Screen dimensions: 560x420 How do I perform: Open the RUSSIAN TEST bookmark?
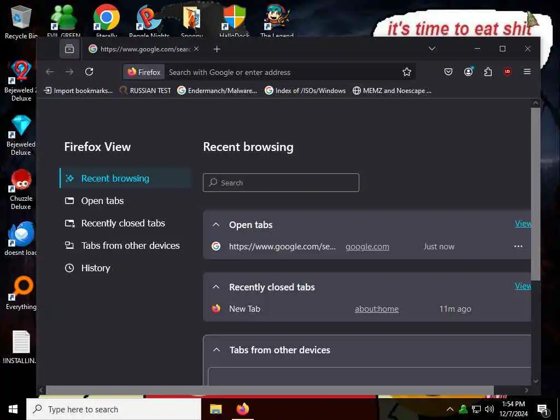tap(145, 91)
